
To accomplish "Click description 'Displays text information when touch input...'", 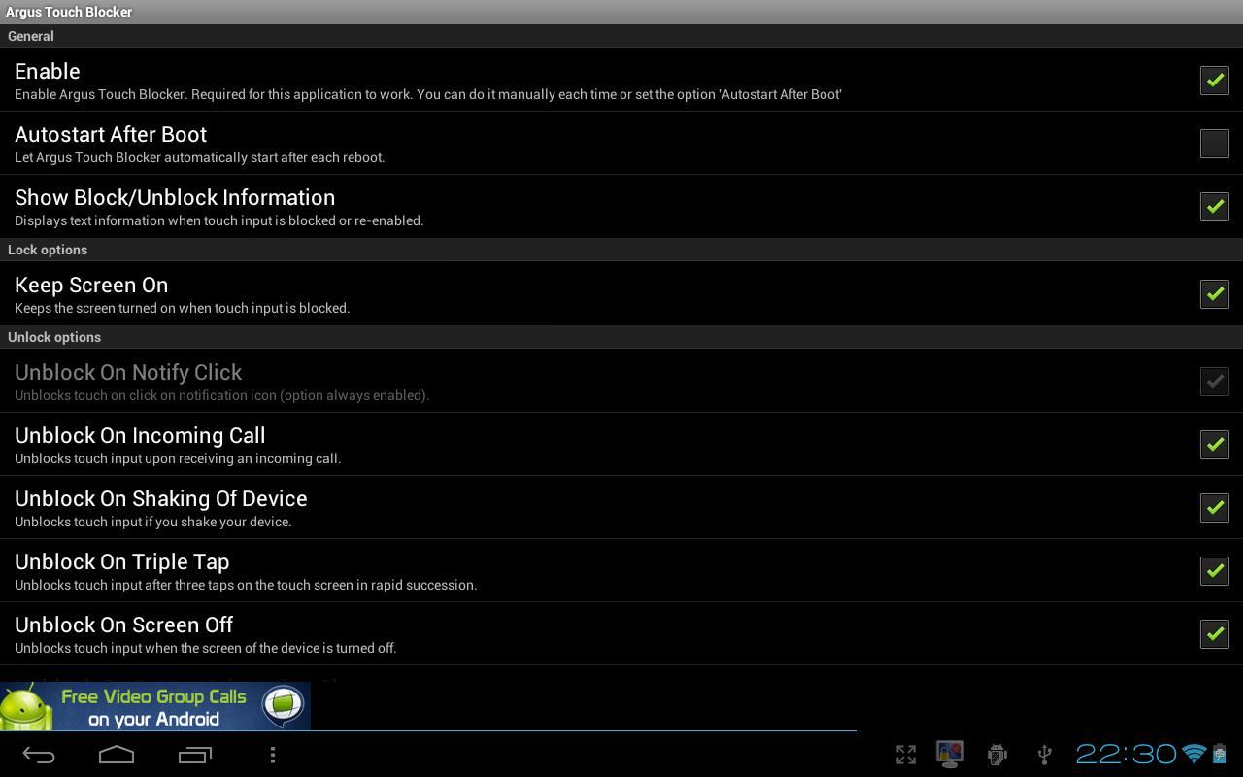I will [x=219, y=220].
